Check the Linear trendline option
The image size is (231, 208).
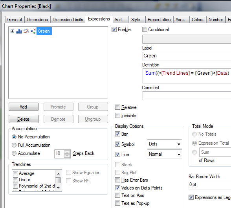point(15,180)
